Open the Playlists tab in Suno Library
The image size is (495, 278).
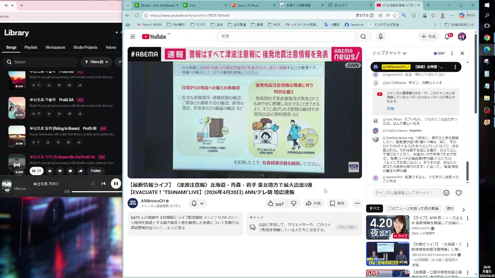(31, 47)
